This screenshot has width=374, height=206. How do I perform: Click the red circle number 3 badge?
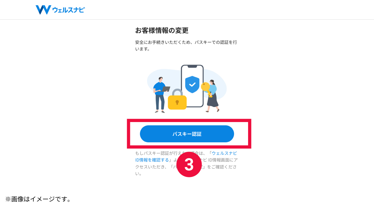(x=189, y=164)
